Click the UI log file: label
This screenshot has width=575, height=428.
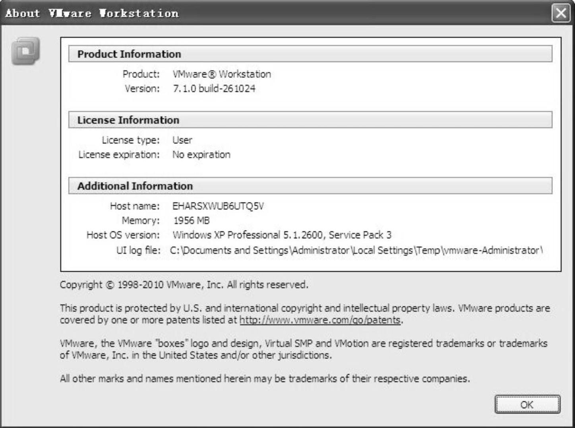pos(138,251)
